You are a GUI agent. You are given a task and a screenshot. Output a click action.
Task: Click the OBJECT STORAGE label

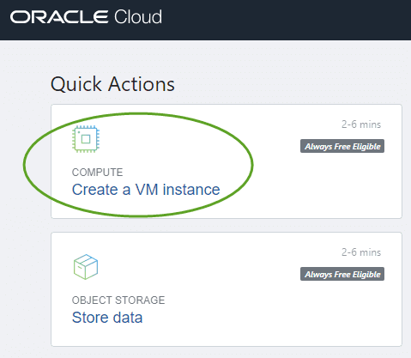[118, 300]
